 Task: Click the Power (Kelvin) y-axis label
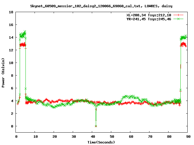(x=3, y=73)
